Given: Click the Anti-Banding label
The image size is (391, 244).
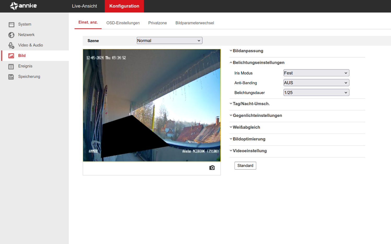Looking at the screenshot, I should coord(246,83).
